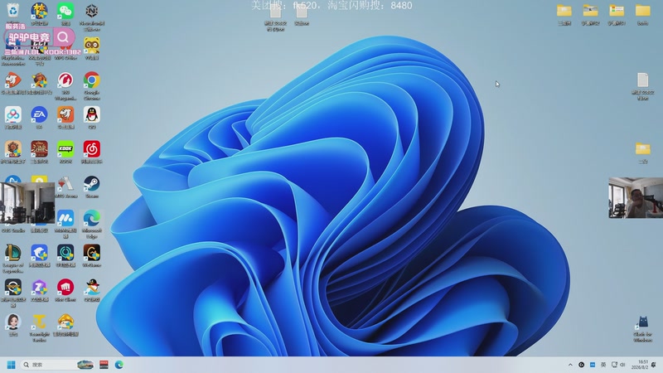Launch Clash for Windows cat icon
This screenshot has height=373, width=663.
click(x=643, y=322)
